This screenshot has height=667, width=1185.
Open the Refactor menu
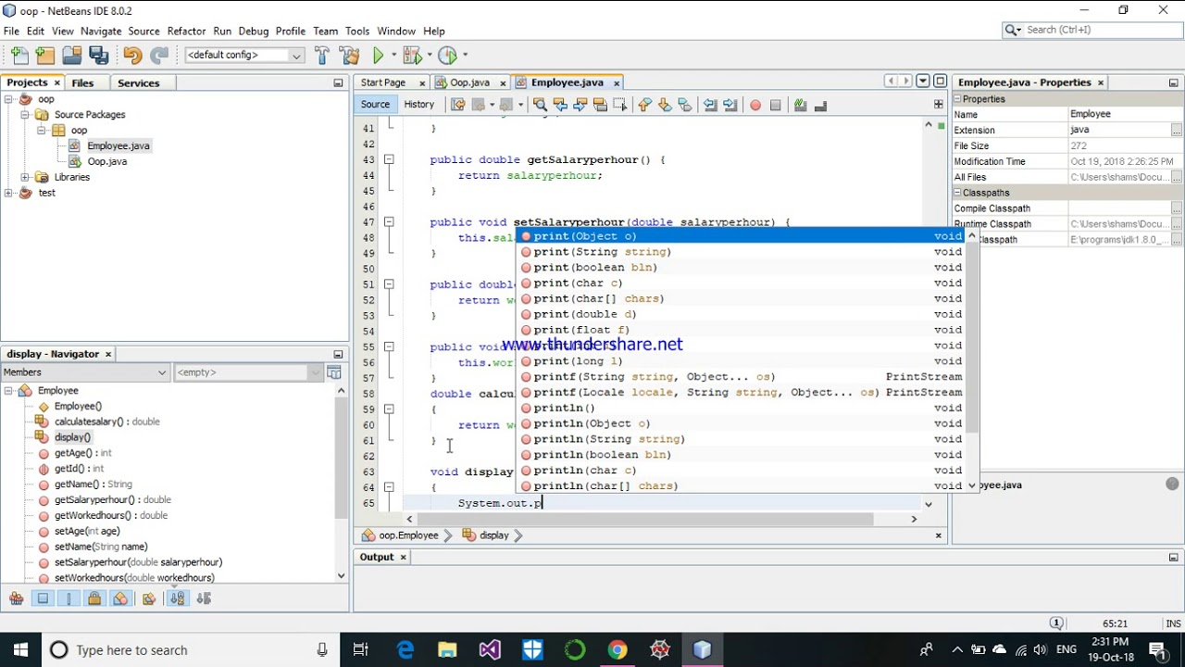click(186, 31)
